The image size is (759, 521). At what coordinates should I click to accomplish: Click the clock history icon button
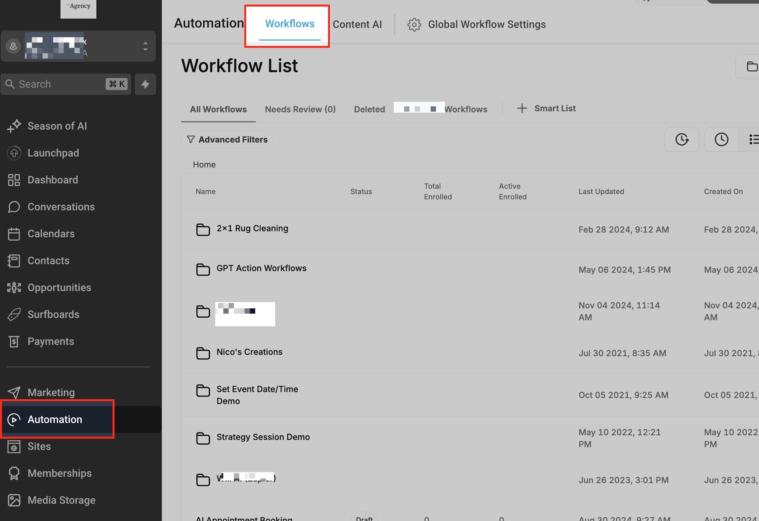click(721, 139)
